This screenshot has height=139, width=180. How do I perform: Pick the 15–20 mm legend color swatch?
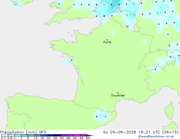44,135
